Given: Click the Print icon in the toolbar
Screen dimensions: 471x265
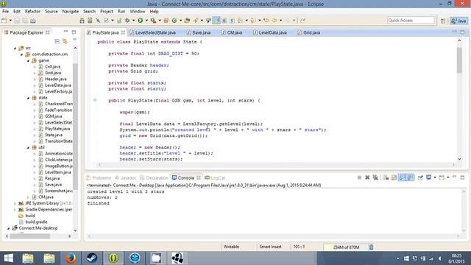Looking at the screenshot, I should 32,21.
